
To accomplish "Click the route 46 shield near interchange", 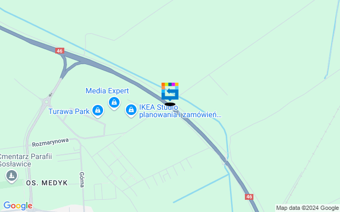I will tap(59, 51).
